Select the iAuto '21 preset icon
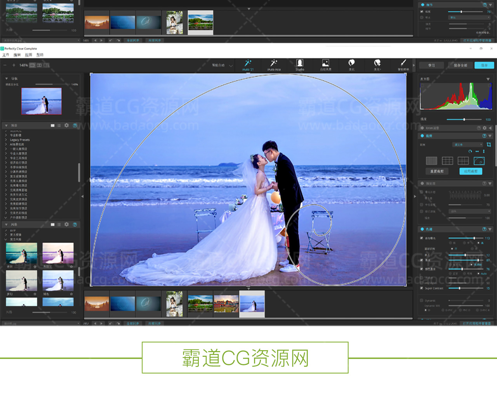Screen dimensions: 497x396 coord(248,64)
